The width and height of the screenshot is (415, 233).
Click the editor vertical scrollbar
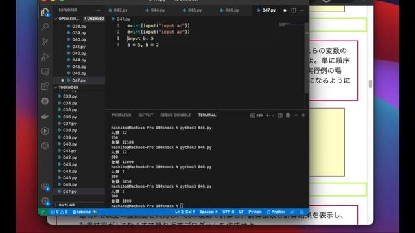[x=307, y=58]
